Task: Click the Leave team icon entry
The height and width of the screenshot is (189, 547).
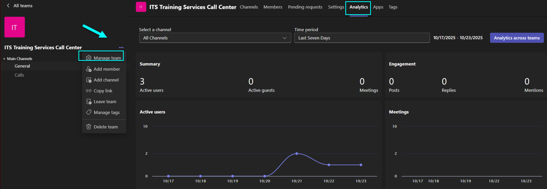Action: coord(89,102)
